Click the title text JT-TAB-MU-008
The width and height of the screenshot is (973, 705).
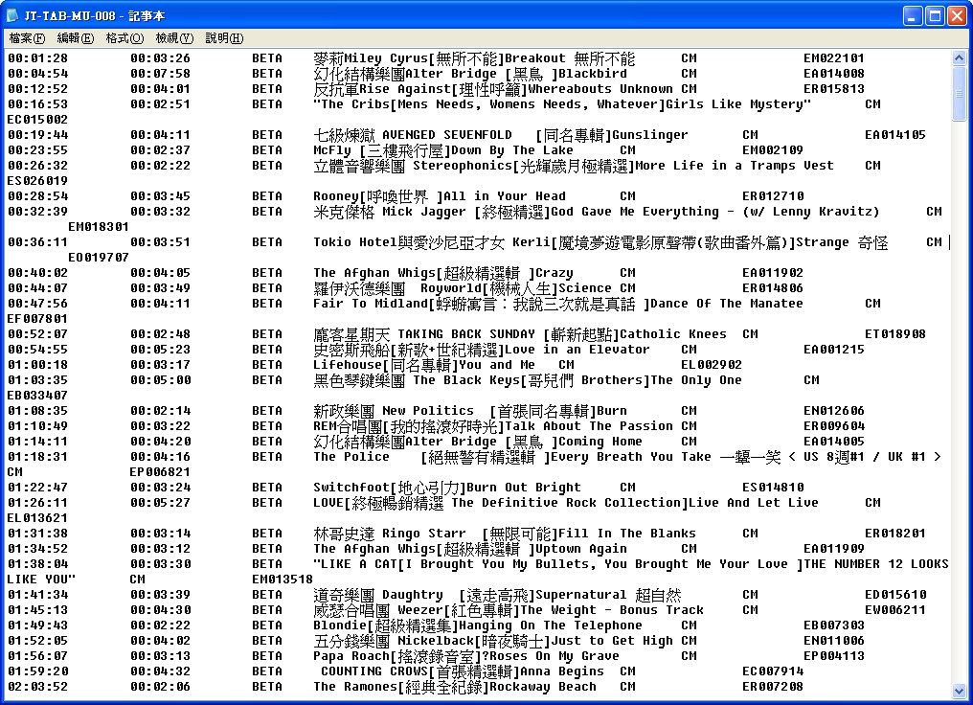[70, 16]
